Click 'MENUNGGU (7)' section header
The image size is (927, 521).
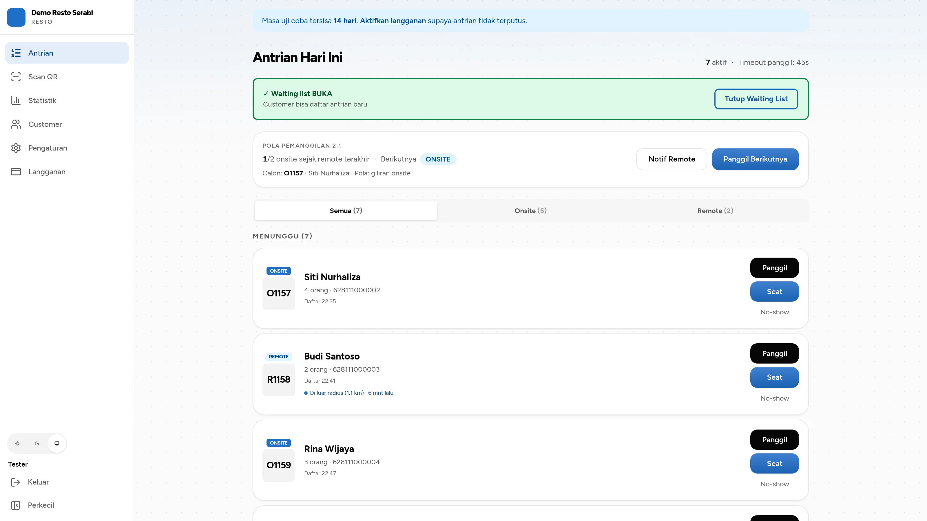point(282,236)
